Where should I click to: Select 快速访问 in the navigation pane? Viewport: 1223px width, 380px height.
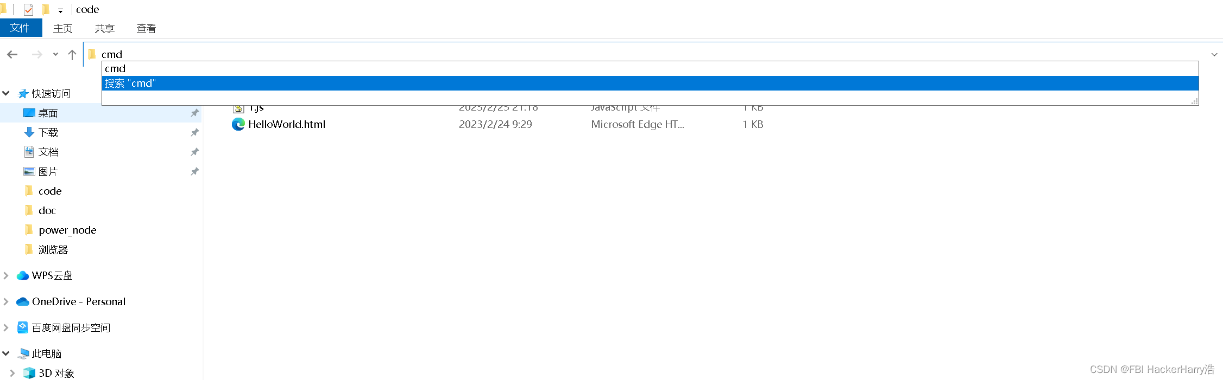click(x=51, y=93)
